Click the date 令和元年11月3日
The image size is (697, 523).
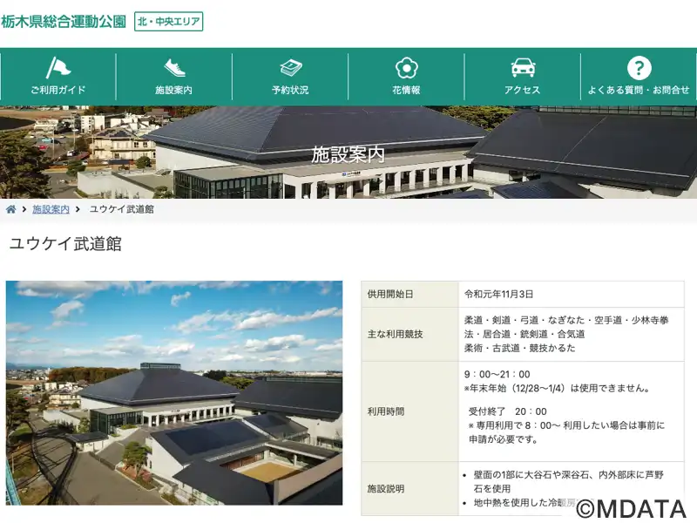point(498,294)
